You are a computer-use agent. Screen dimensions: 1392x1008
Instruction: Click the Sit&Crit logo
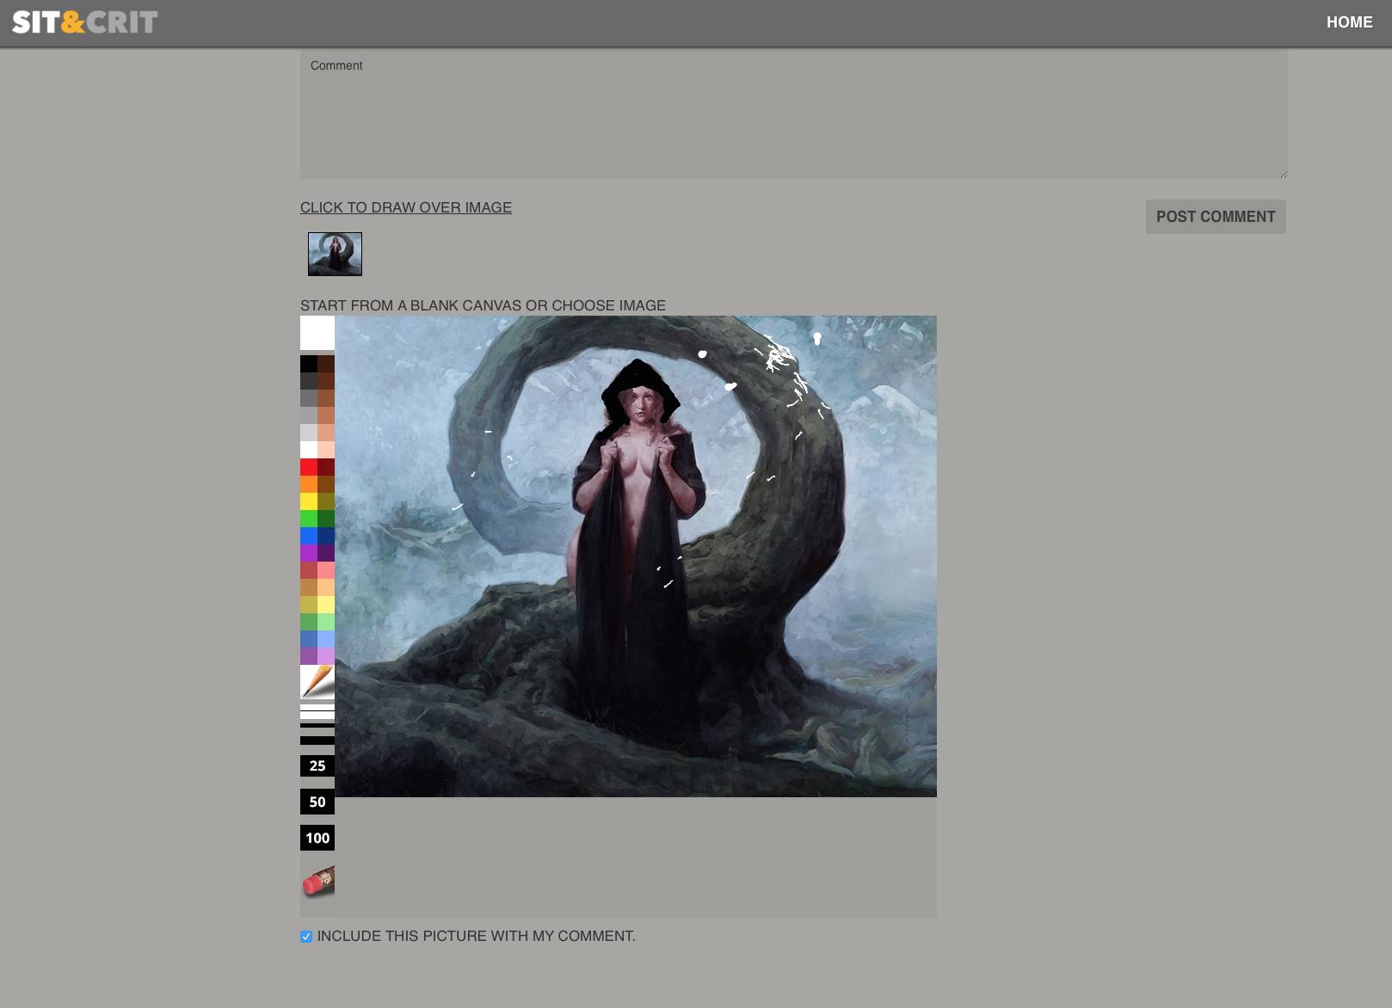(84, 22)
